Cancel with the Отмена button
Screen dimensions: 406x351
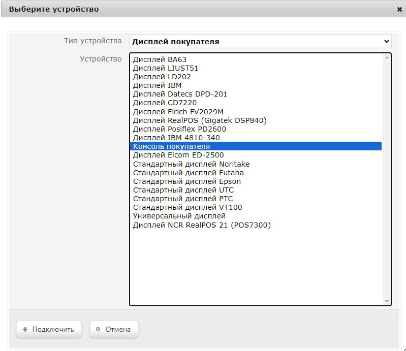click(114, 330)
